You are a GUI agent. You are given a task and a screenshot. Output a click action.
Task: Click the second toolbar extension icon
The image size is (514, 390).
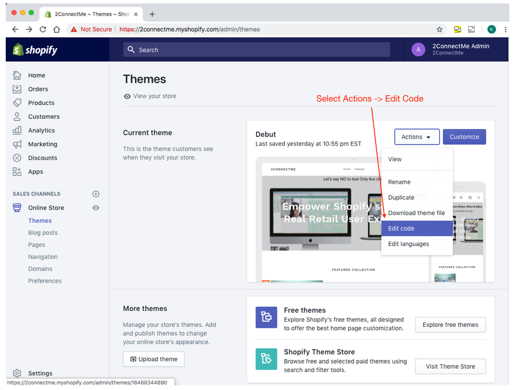pyautogui.click(x=472, y=29)
